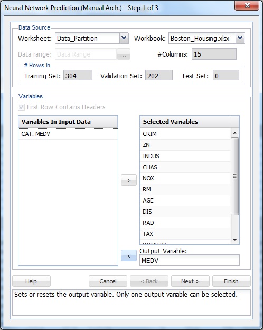This screenshot has height=330, width=263.
Task: Click the Selected Variables scrollbar thumb
Action: pyautogui.click(x=235, y=176)
